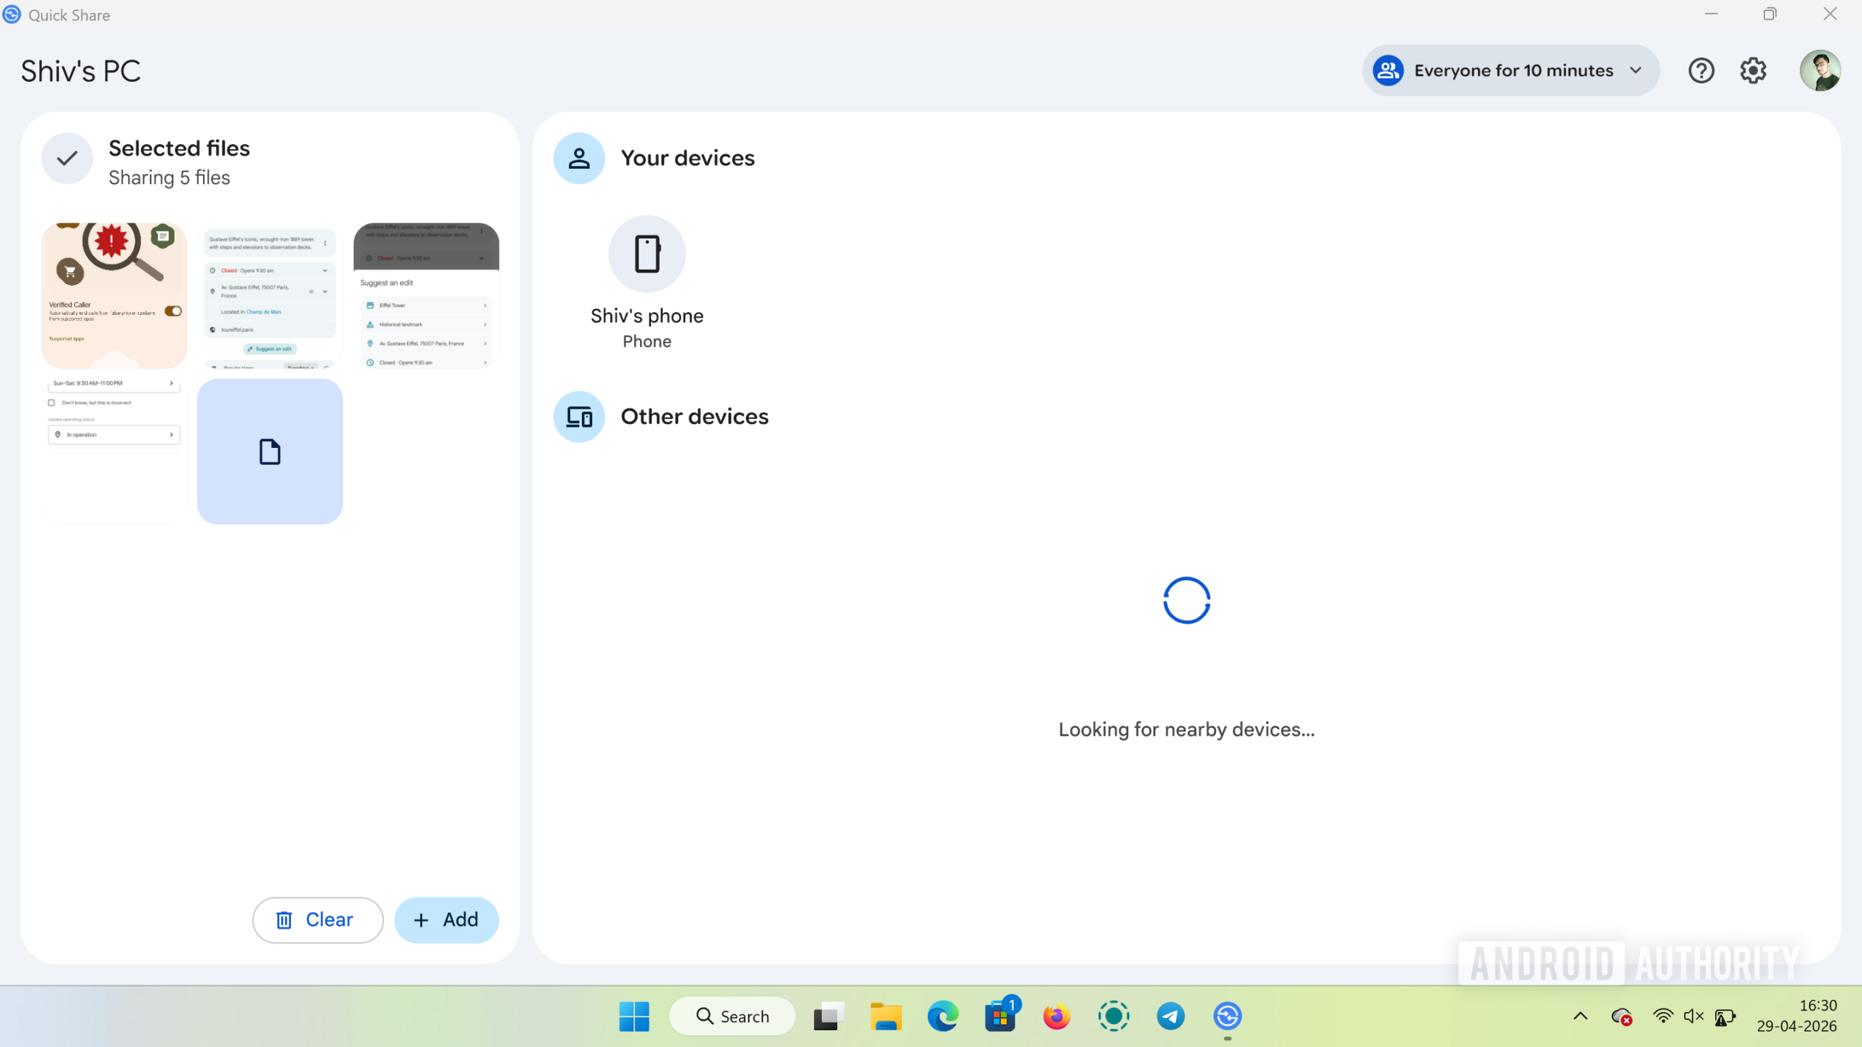The height and width of the screenshot is (1047, 1862).
Task: Click the clock and date in system tray
Action: pos(1799,1016)
